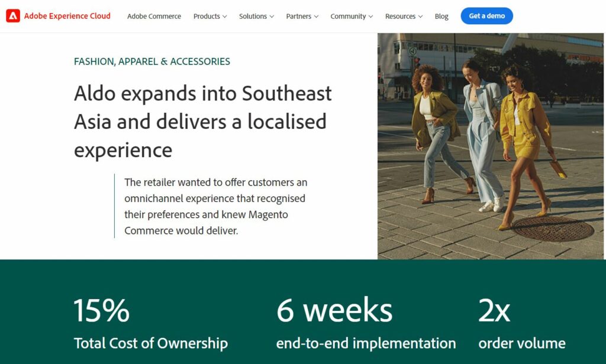The height and width of the screenshot is (364, 606).
Task: Expand the Community chevron arrow
Action: (370, 17)
